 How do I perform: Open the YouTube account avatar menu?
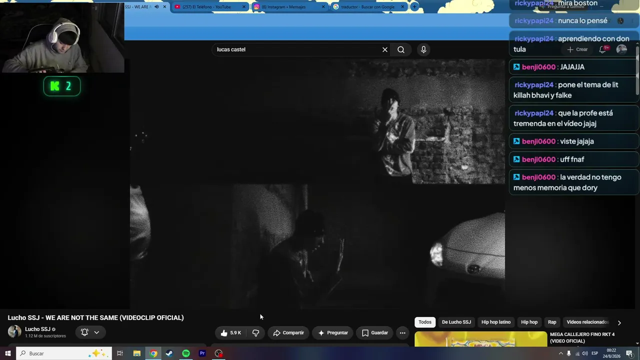pyautogui.click(x=621, y=49)
